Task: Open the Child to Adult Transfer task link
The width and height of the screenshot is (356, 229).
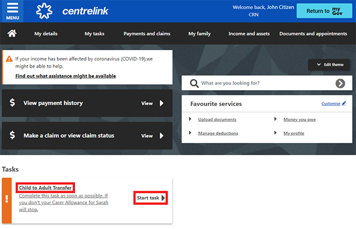Action: [45, 188]
